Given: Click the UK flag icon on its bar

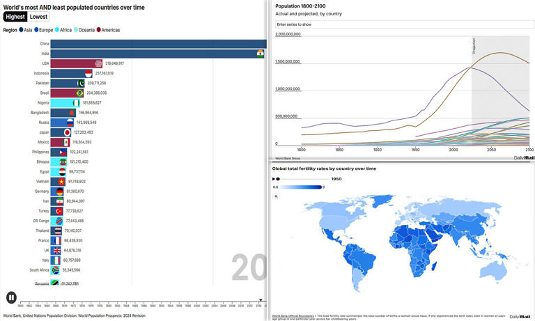Looking at the screenshot, I should point(57,250).
